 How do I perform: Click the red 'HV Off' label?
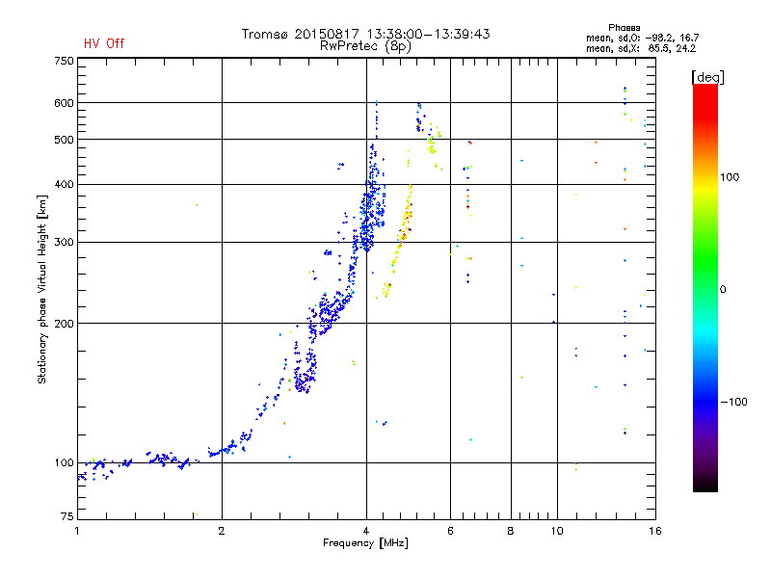coord(104,43)
